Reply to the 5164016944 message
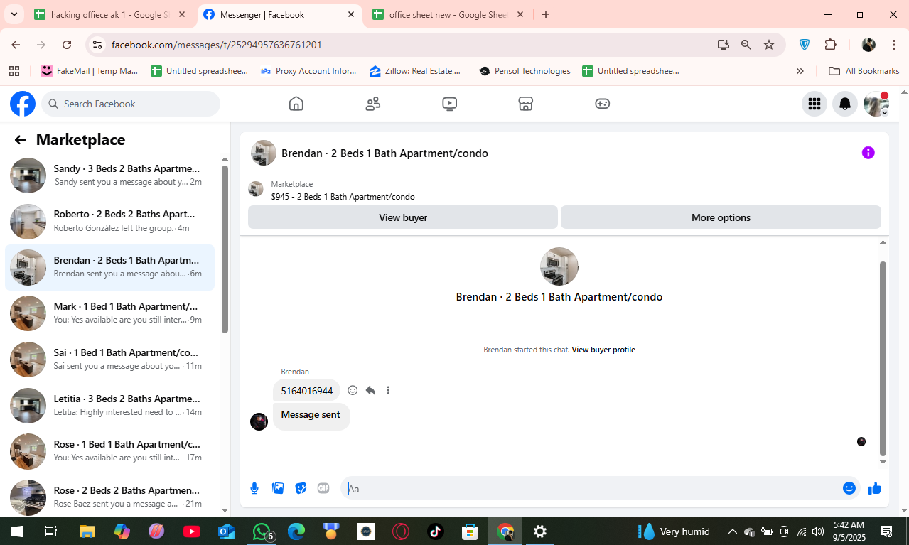The height and width of the screenshot is (545, 909). 370,390
